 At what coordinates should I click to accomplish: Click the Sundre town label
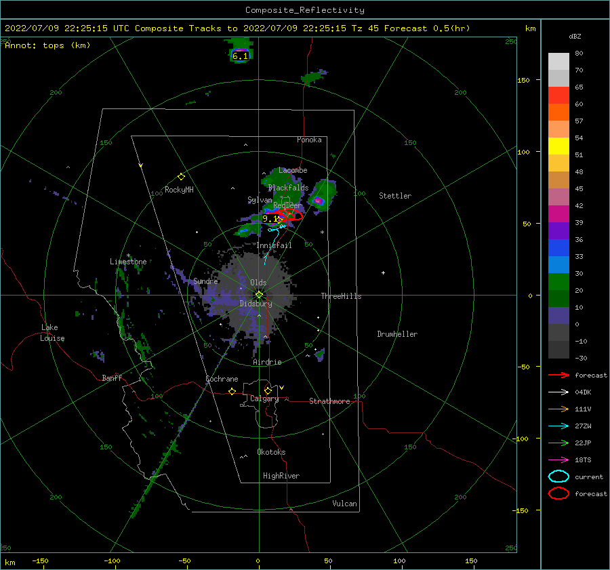click(x=206, y=281)
